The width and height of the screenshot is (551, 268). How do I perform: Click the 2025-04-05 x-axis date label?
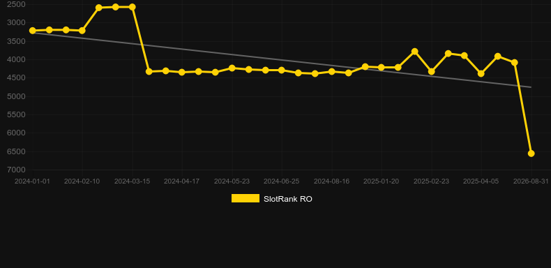(481, 181)
